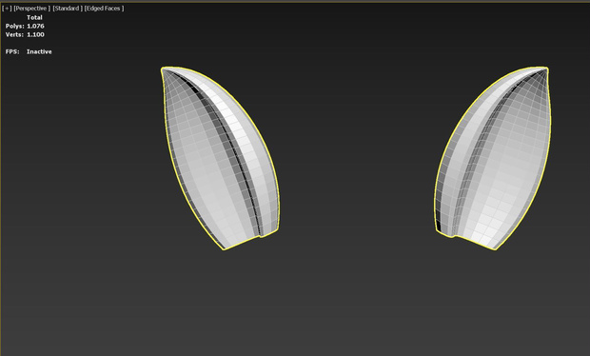Open the Edged Faces display menu
The width and height of the screenshot is (590, 356).
[104, 9]
